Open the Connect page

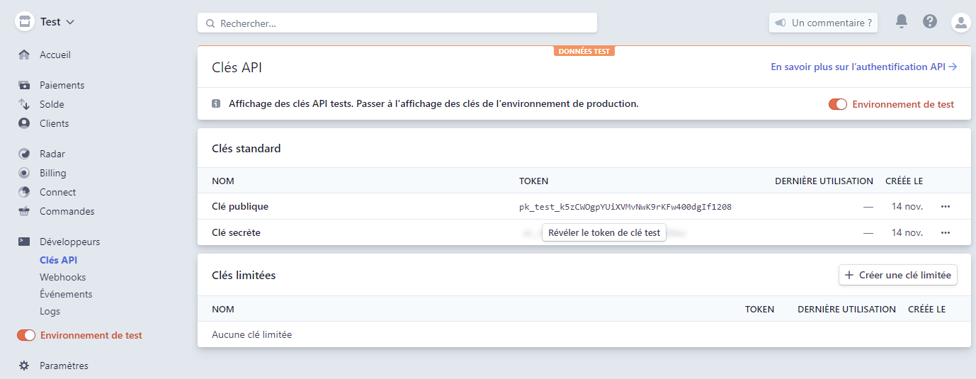pyautogui.click(x=58, y=192)
